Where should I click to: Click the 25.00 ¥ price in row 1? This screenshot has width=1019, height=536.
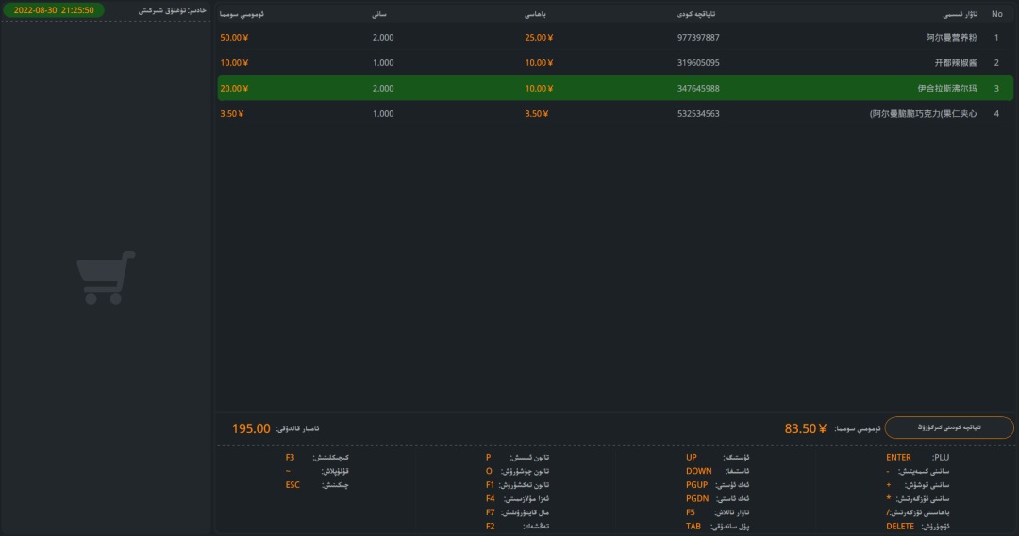539,38
